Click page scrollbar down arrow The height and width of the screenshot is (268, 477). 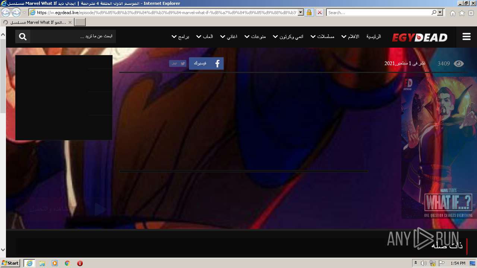(3, 250)
